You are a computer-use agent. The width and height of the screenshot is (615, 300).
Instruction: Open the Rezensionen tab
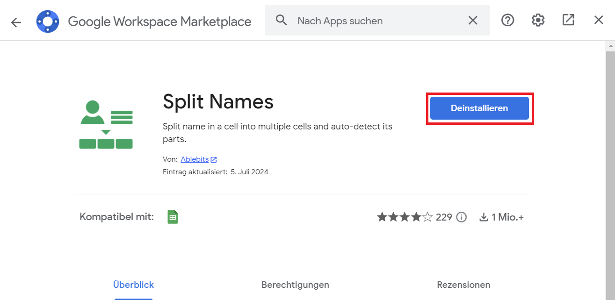(463, 285)
